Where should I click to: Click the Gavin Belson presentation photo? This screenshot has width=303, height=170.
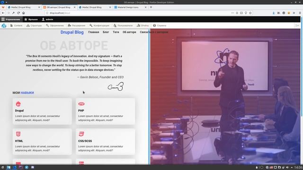click(x=225, y=96)
